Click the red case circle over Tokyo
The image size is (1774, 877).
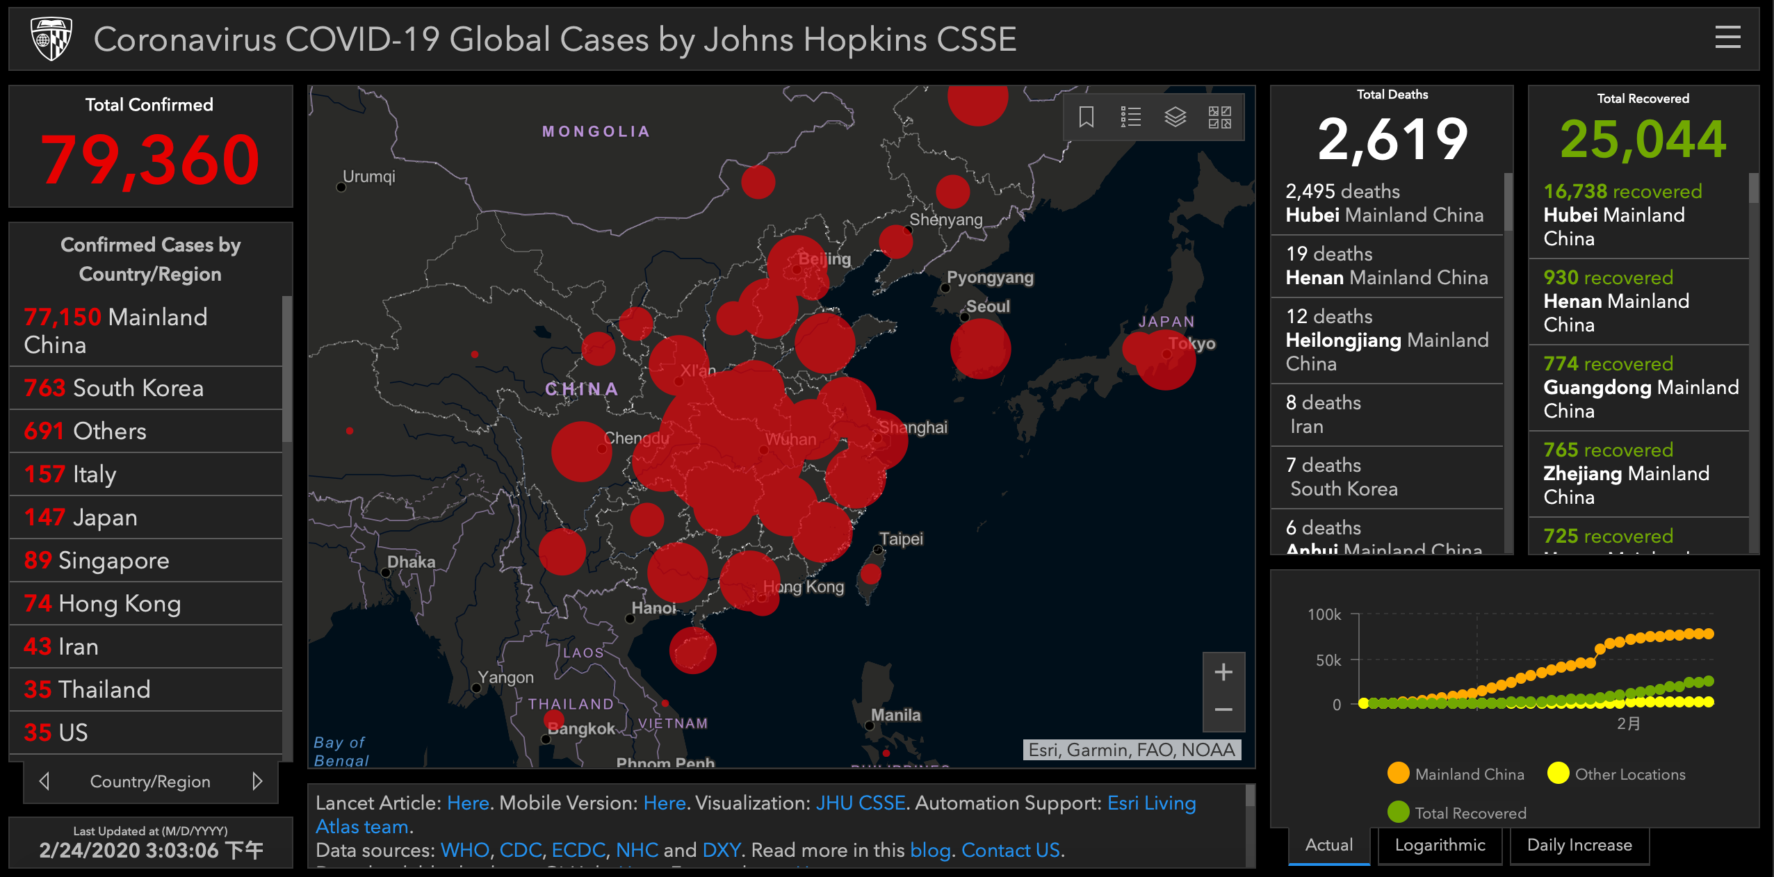click(x=1166, y=359)
